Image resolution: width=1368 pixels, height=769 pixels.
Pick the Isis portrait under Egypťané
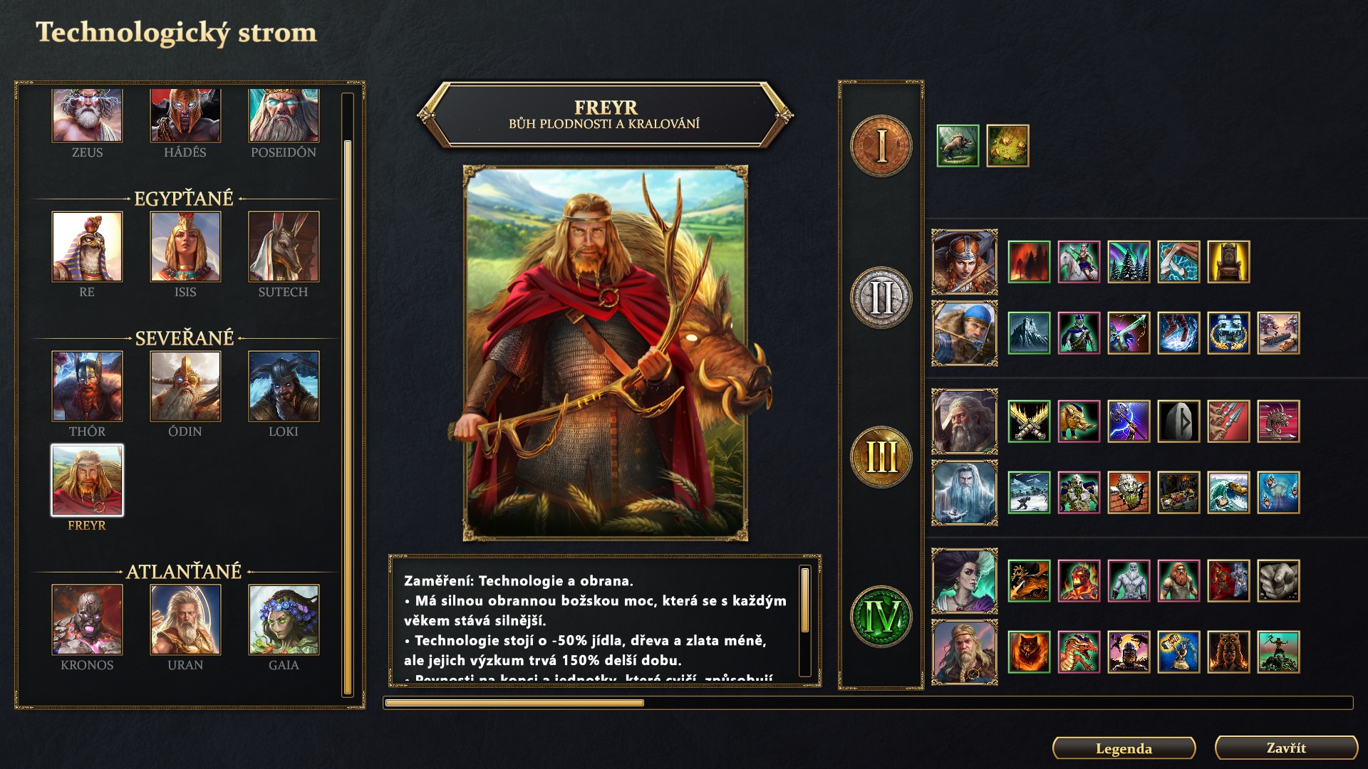(185, 246)
